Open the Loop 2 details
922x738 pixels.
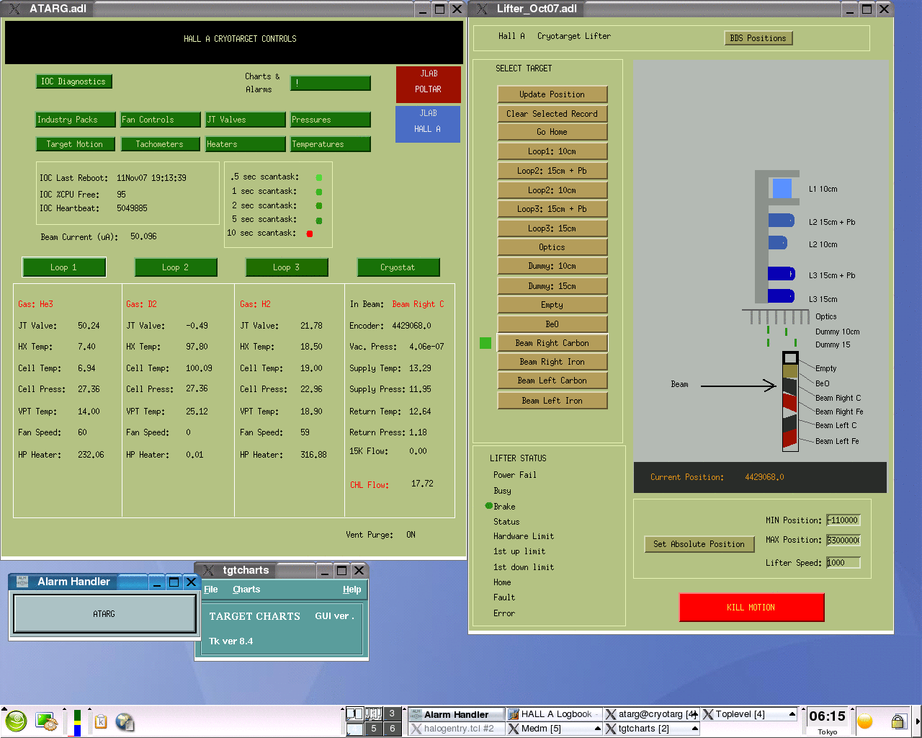[176, 267]
